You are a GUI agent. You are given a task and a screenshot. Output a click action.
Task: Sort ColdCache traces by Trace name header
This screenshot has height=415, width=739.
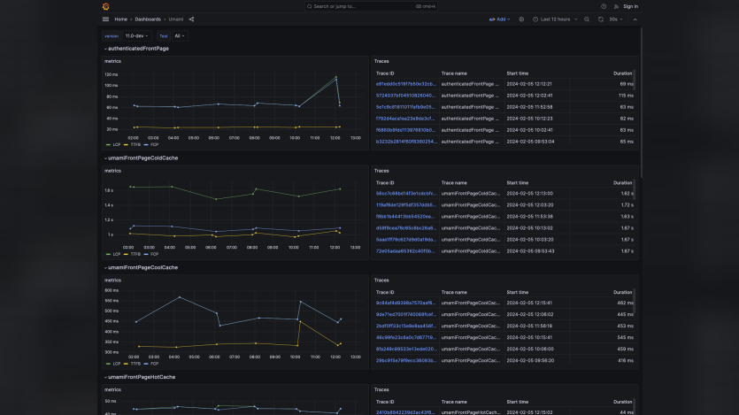point(454,183)
